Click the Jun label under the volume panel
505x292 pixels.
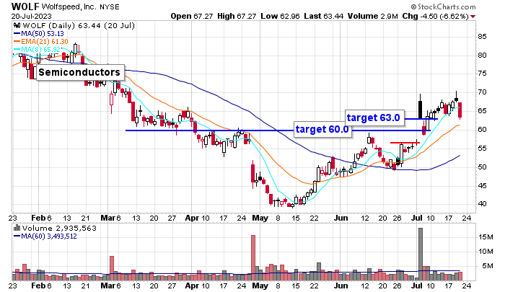[x=341, y=286]
